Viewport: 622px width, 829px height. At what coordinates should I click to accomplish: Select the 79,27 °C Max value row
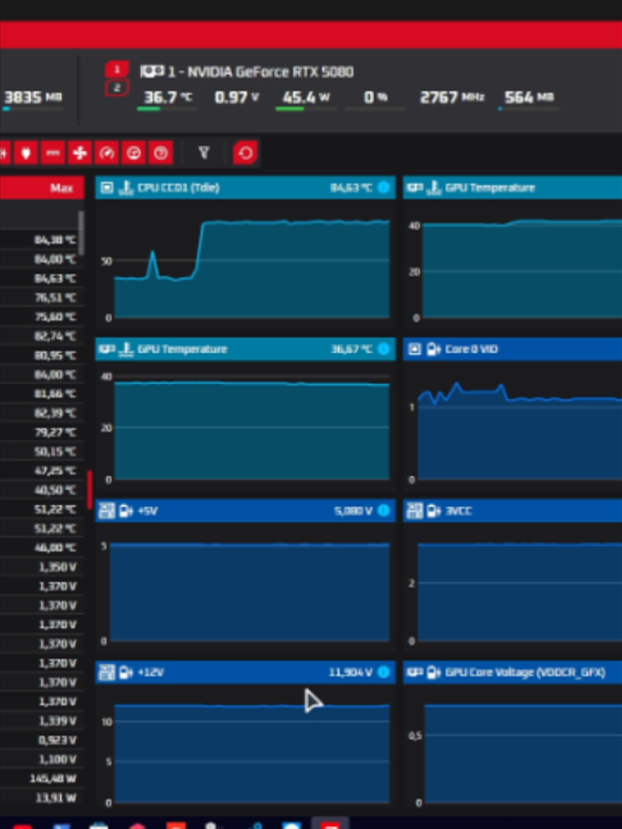tap(42, 433)
